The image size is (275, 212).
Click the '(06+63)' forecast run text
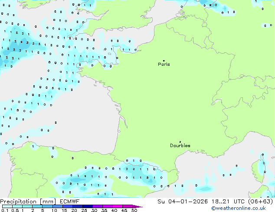click(x=261, y=202)
